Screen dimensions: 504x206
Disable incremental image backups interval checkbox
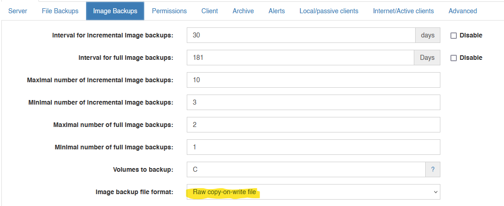pos(454,36)
